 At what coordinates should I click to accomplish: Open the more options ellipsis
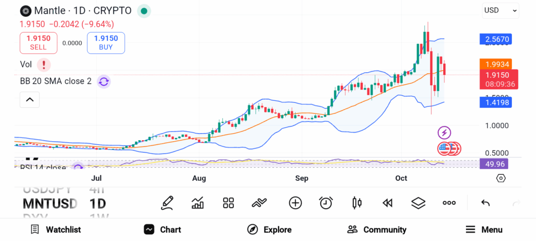pos(449,203)
